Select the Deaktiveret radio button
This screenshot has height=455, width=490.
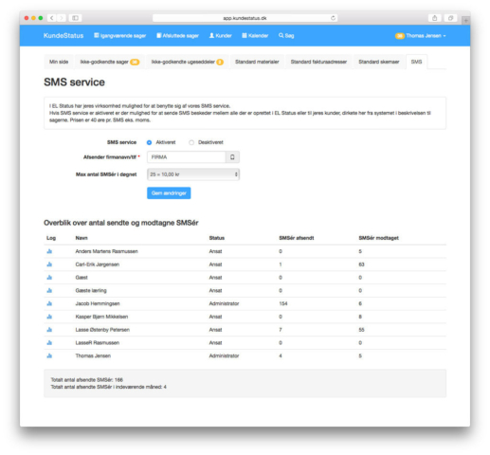(x=191, y=142)
